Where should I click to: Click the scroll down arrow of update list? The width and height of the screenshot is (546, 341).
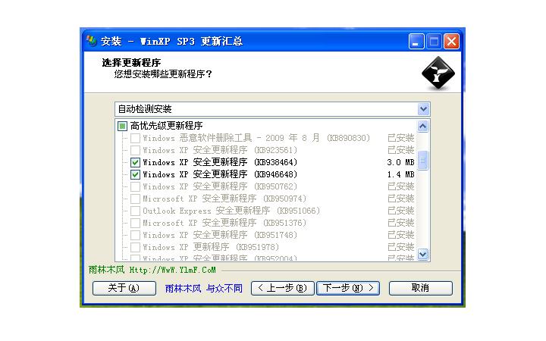tap(422, 255)
